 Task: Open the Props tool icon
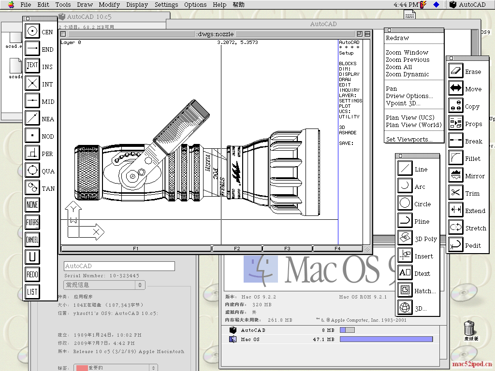(x=455, y=123)
